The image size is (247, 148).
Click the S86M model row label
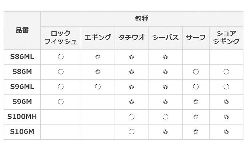click(22, 72)
